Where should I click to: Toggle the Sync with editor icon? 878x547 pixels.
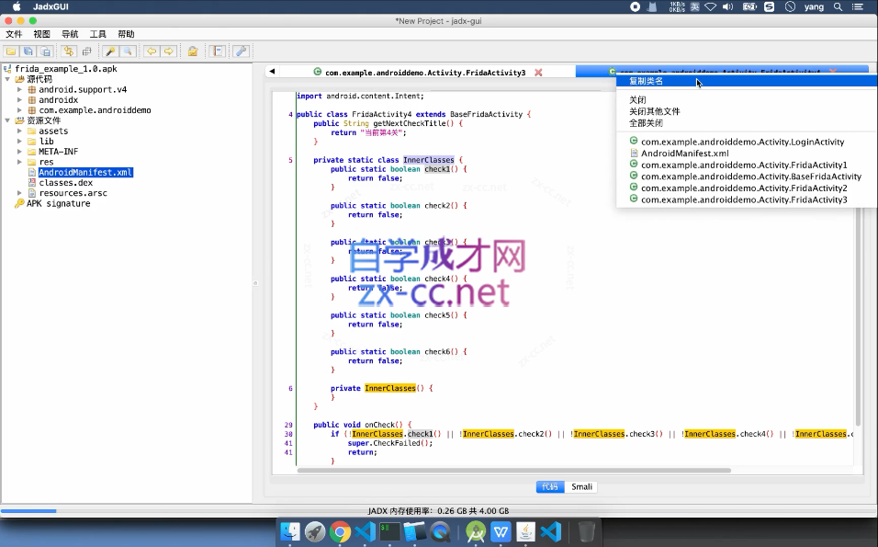[68, 51]
